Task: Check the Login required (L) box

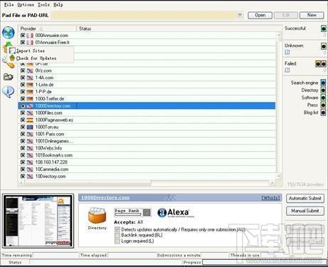Action: click(x=117, y=241)
